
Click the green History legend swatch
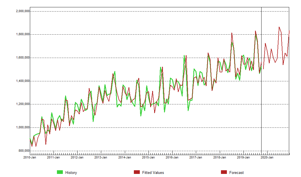[x=60, y=172]
